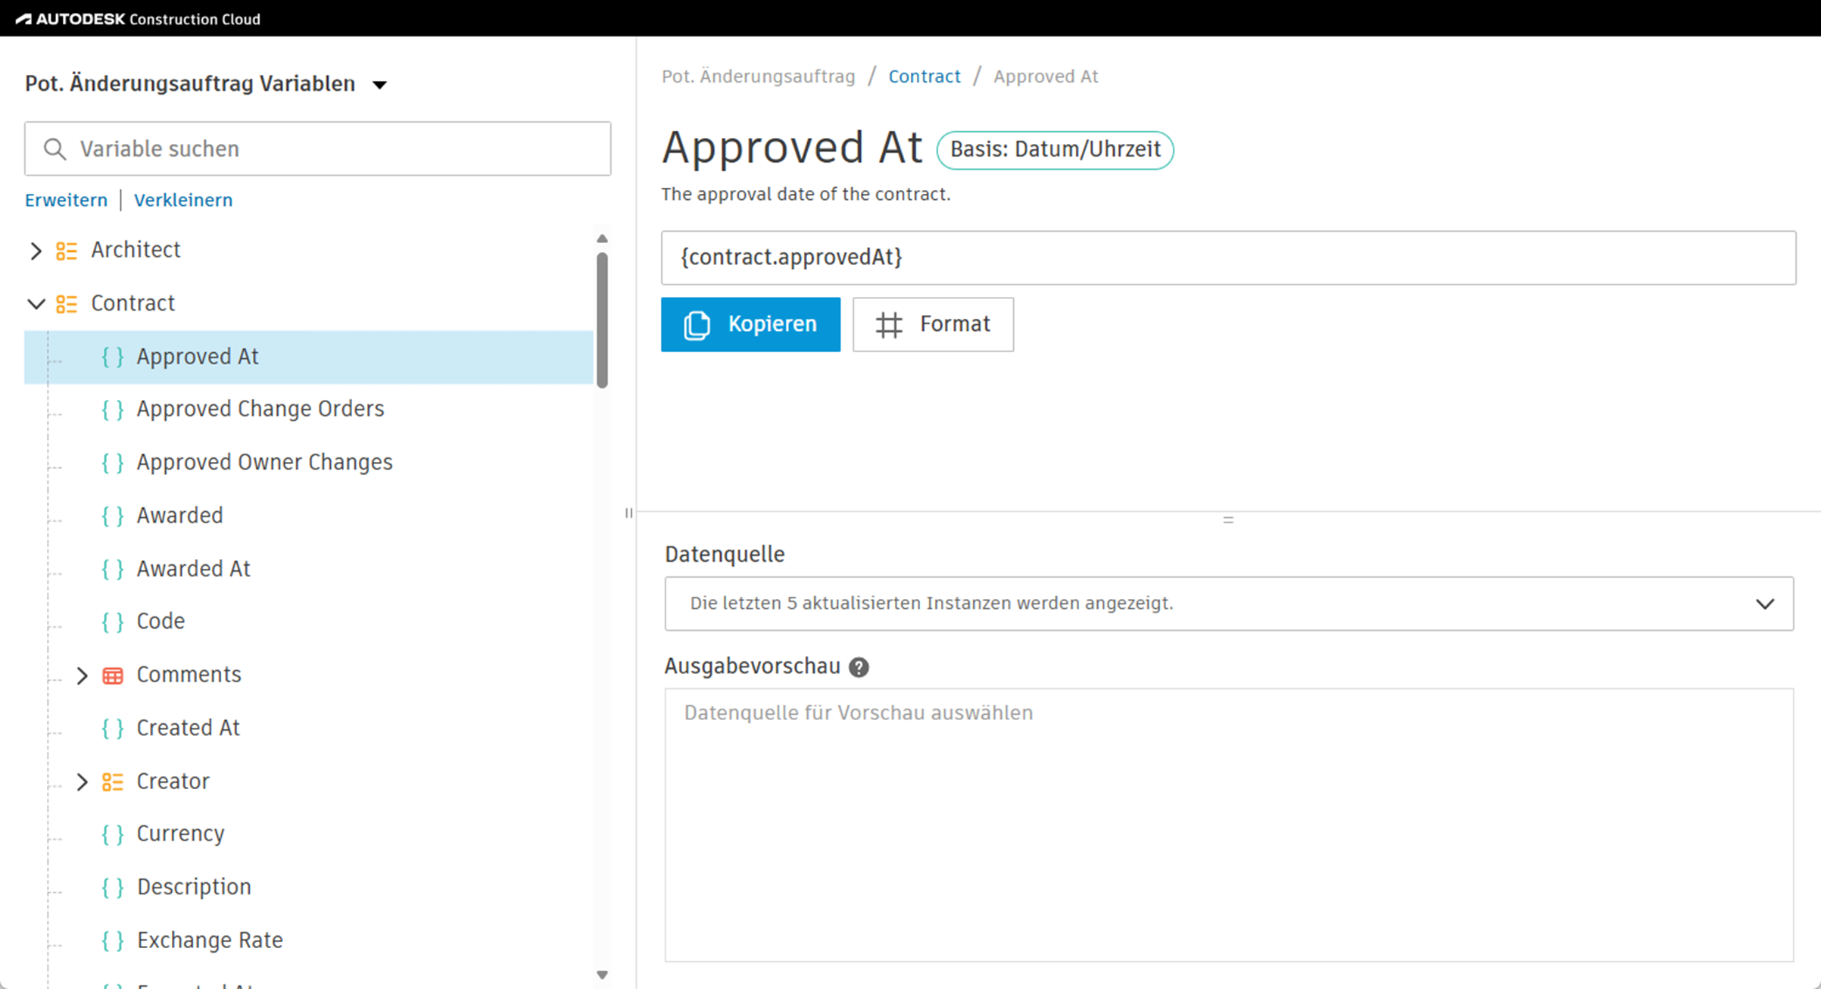Expand the Creator node chevron

pos(82,782)
